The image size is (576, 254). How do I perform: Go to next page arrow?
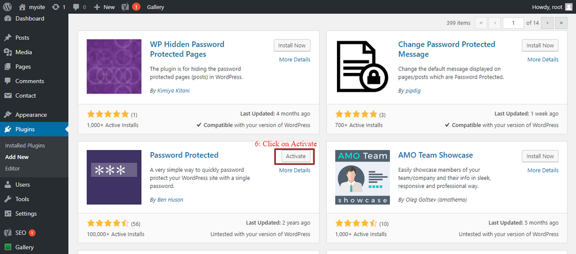(x=547, y=23)
